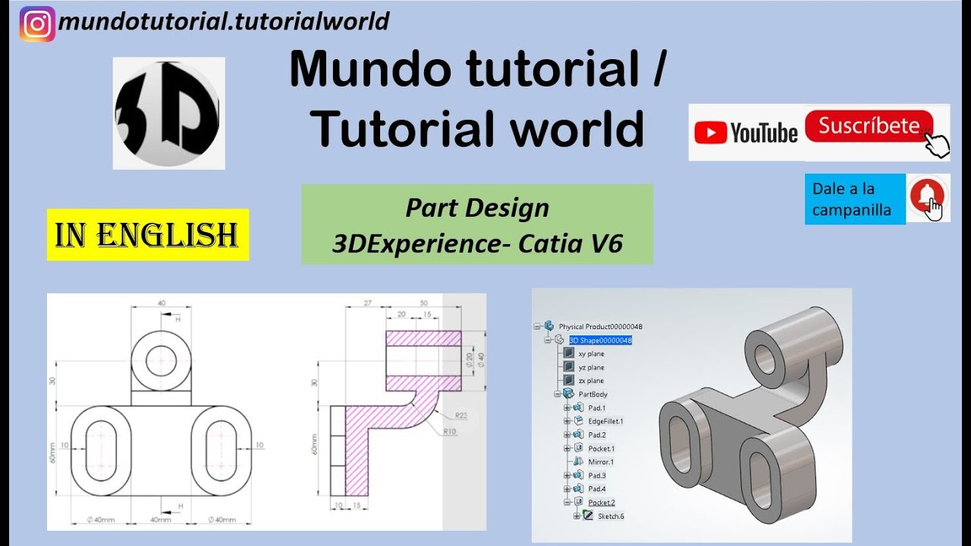Expand the Pad.1 tree node

(567, 407)
